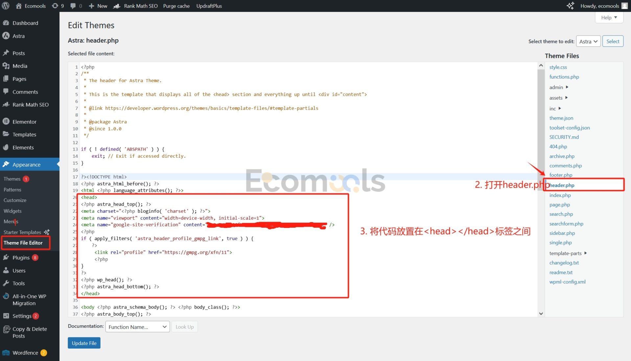Viewport: 631px width, 361px height.
Task: Click the Settings icon in sidebar
Action: pyautogui.click(x=6, y=316)
